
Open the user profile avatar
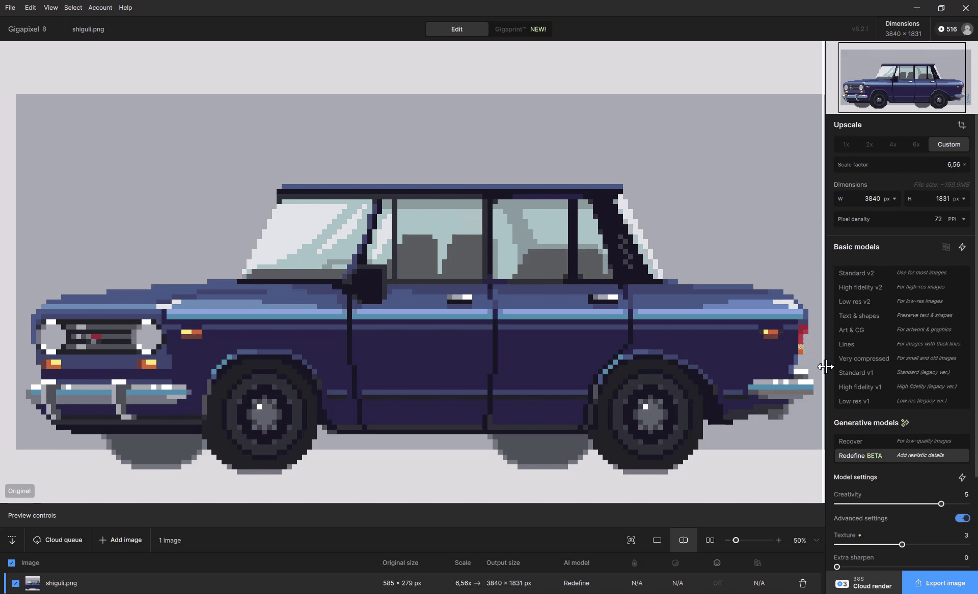[x=967, y=29]
